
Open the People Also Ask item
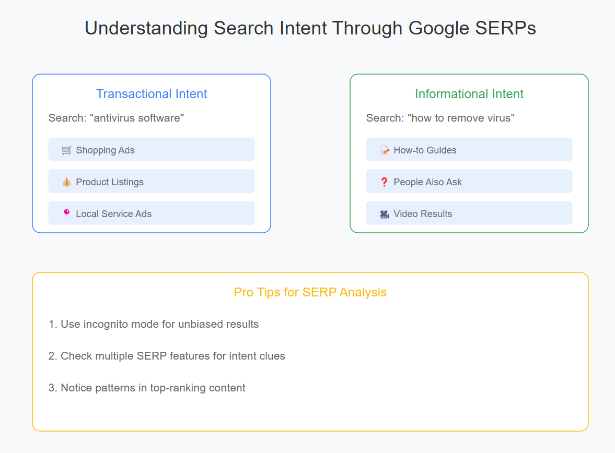pyautogui.click(x=469, y=182)
